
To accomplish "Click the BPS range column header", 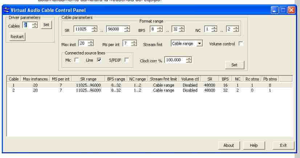I will tap(116, 79).
